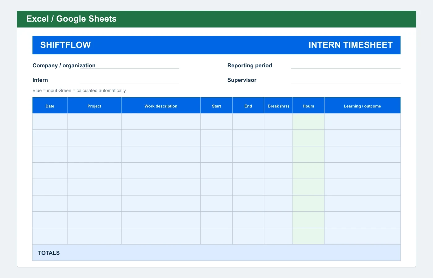Click the Reporting period label
Image resolution: width=433 pixels, height=278 pixels.
tap(250, 65)
